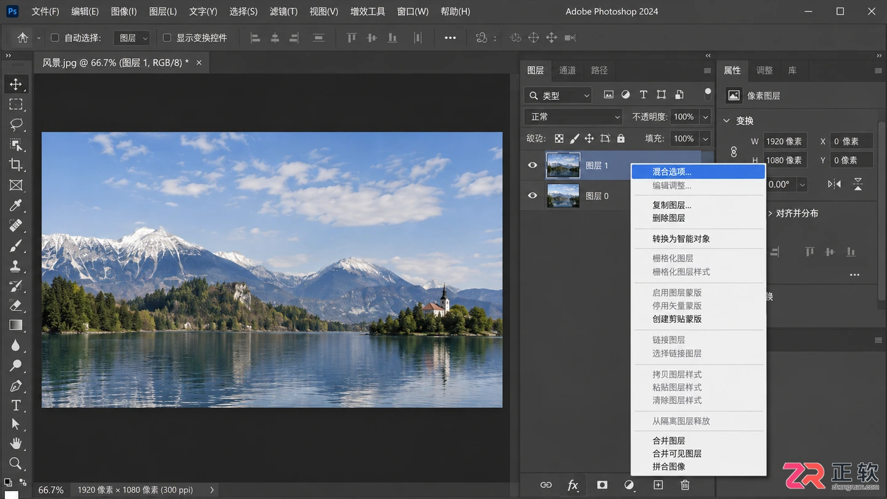Screen dimensions: 887x499
Task: Toggle visibility of 图层 0
Action: tap(533, 196)
